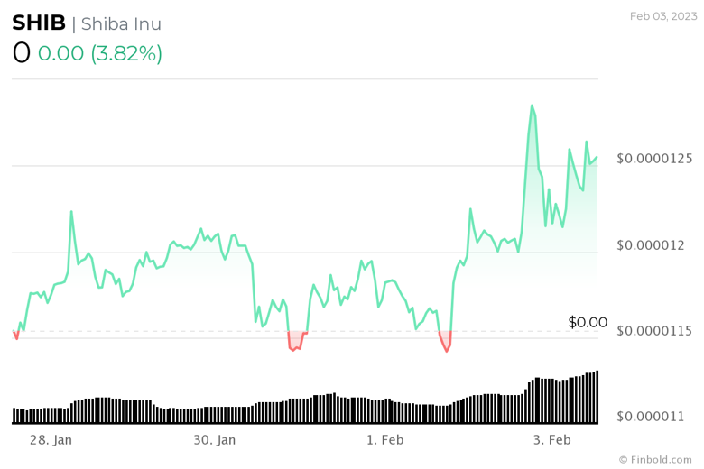Click the highest peak of the price line
Viewport: 704px width, 469px height.
pyautogui.click(x=532, y=106)
